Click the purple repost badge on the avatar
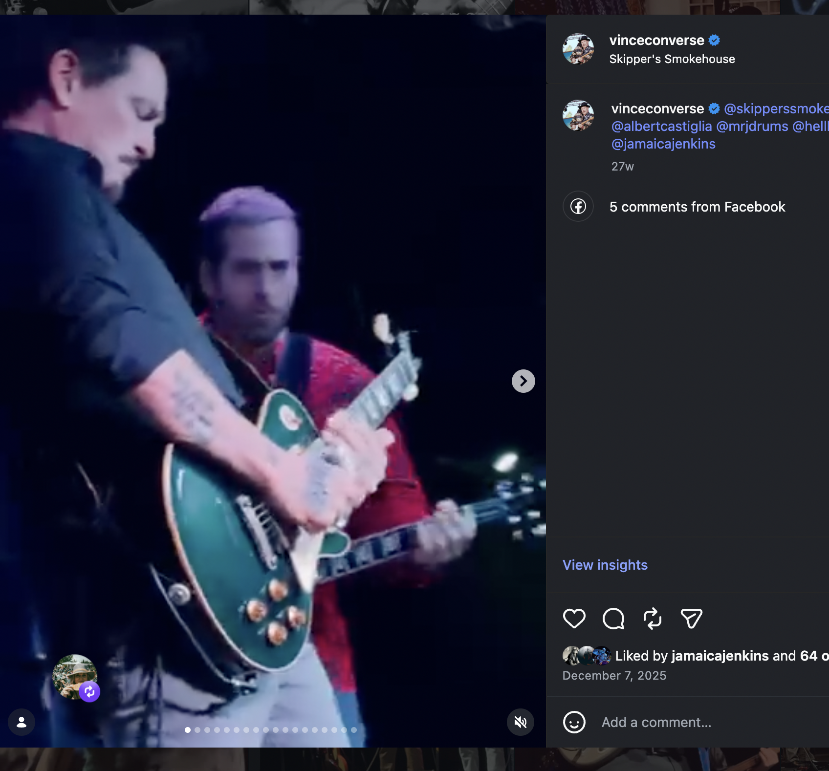The height and width of the screenshot is (771, 829). 89,691
